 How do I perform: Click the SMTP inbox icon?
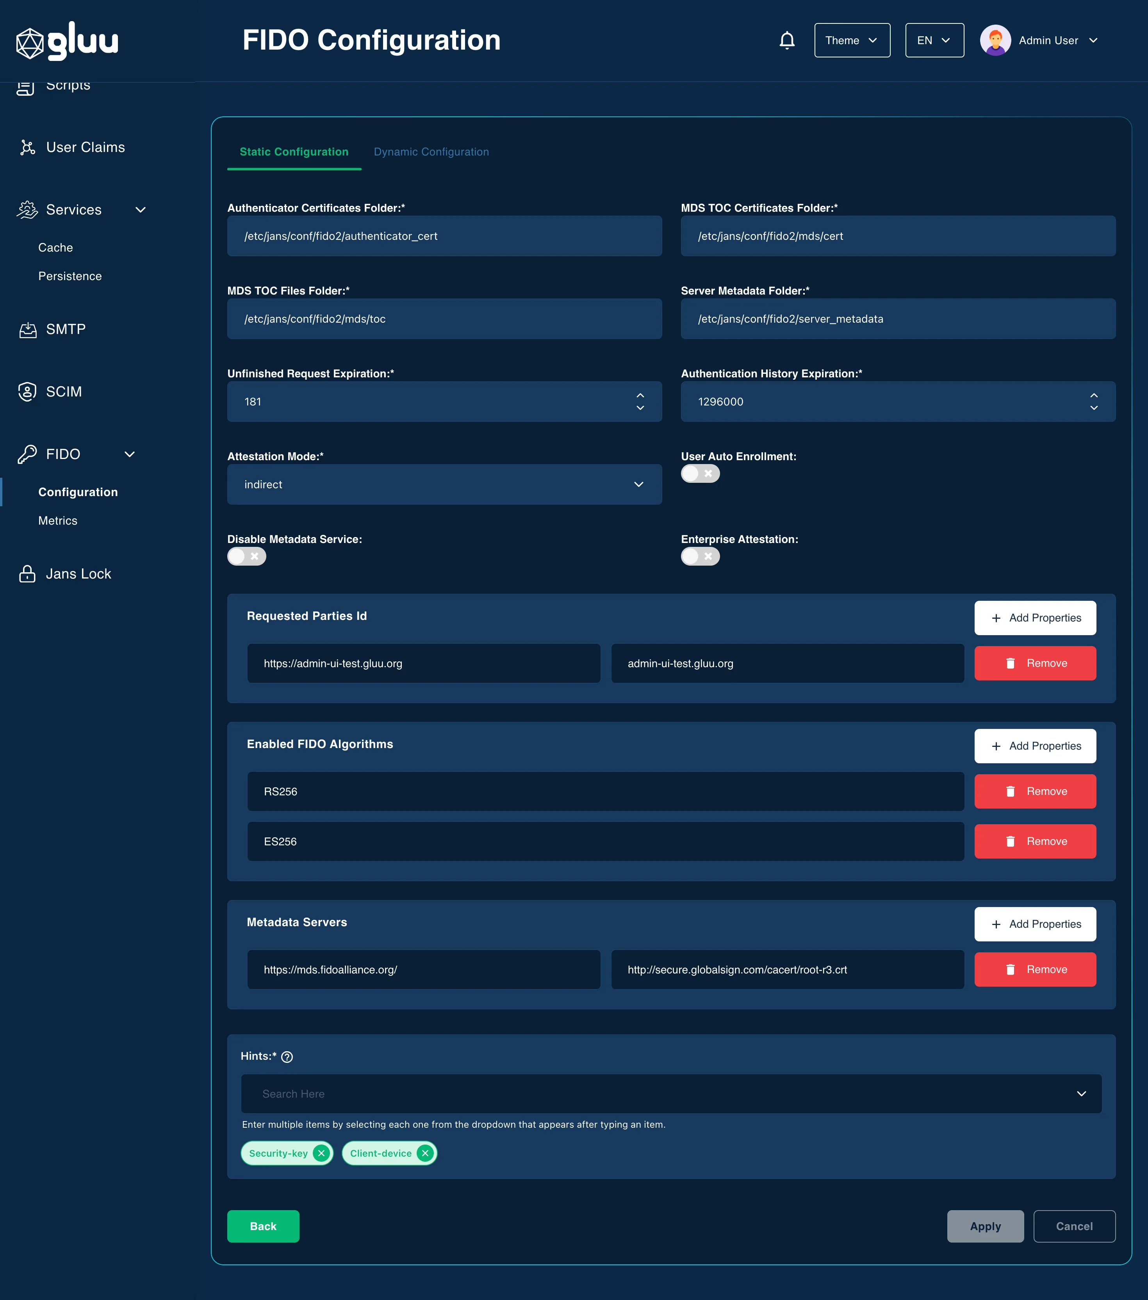pyautogui.click(x=27, y=329)
